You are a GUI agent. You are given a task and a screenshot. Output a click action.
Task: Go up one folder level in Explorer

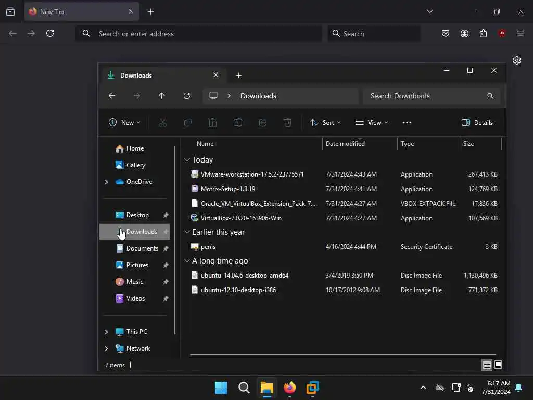pos(161,96)
